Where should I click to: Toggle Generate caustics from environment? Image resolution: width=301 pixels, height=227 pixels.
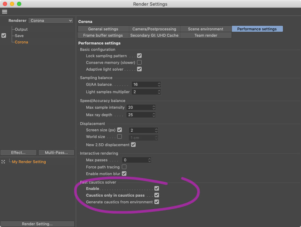tap(157, 202)
